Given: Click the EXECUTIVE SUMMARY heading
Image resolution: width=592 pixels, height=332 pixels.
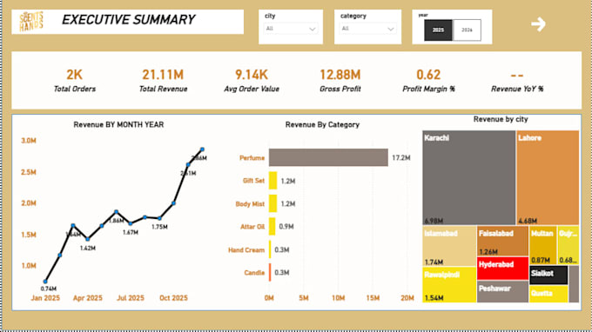Looking at the screenshot, I should pyautogui.click(x=128, y=20).
